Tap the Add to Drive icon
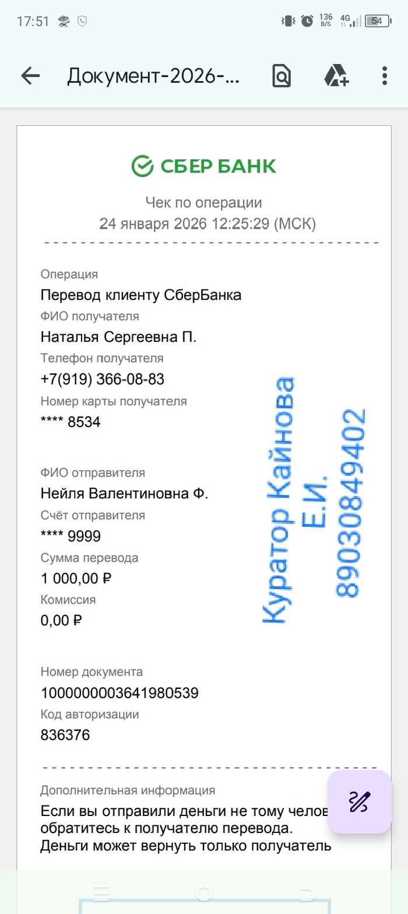 (x=336, y=75)
